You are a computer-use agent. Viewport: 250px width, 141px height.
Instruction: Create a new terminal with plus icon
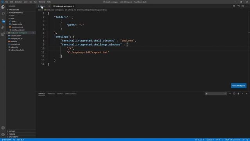[x=230, y=94]
